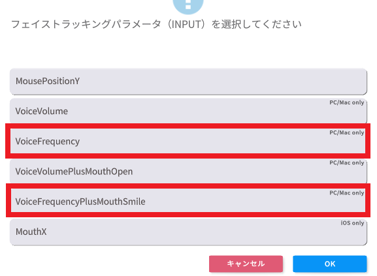Confirm the selection with the OK button
The width and height of the screenshot is (377, 276).
click(x=330, y=264)
